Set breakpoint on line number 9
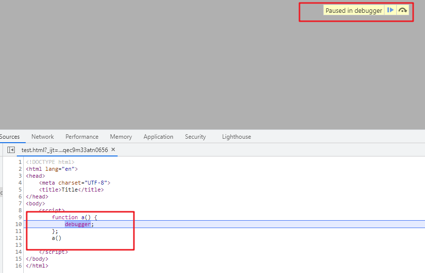The image size is (425, 273). 20,217
